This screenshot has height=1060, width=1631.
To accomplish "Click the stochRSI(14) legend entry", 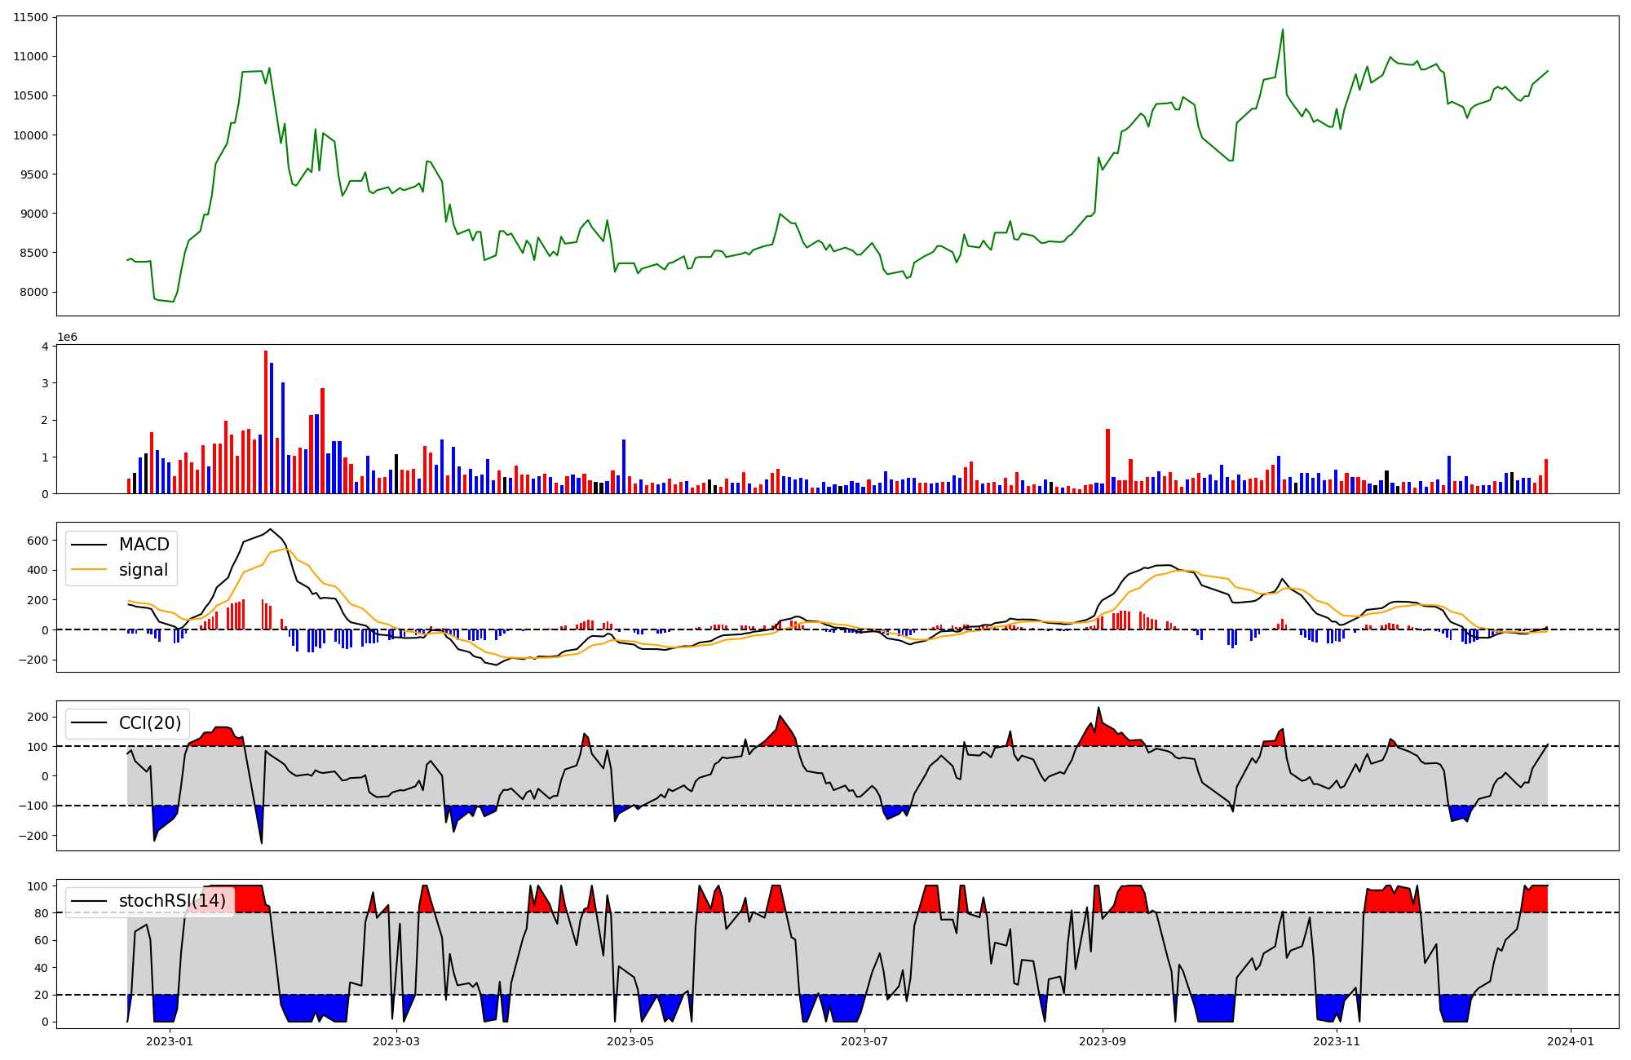I will [x=172, y=901].
